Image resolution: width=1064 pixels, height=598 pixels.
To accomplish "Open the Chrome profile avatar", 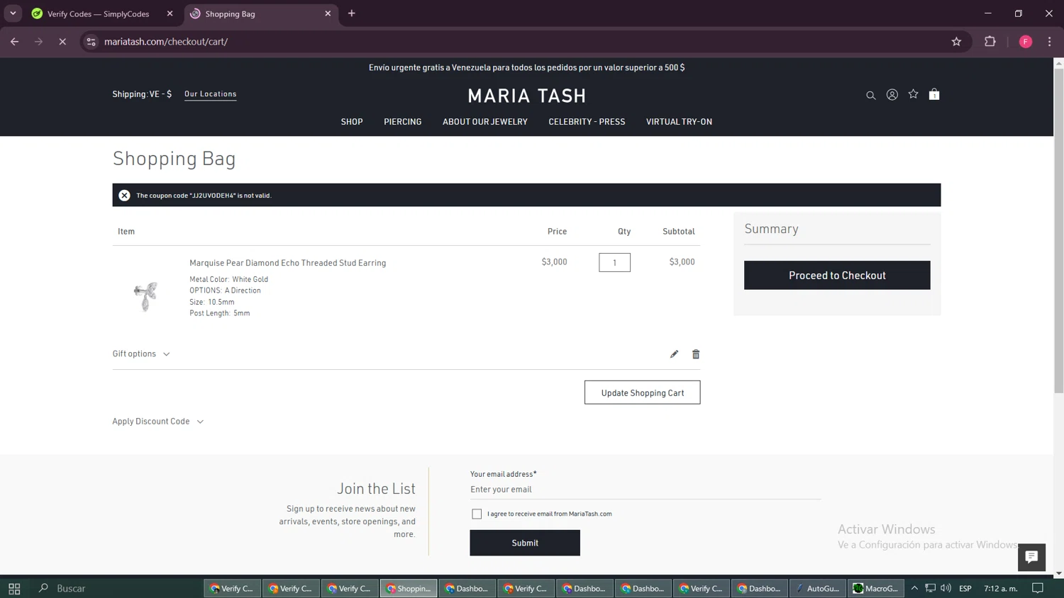I will [1026, 42].
